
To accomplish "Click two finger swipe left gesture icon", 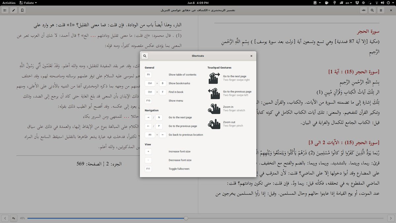I will (214, 93).
